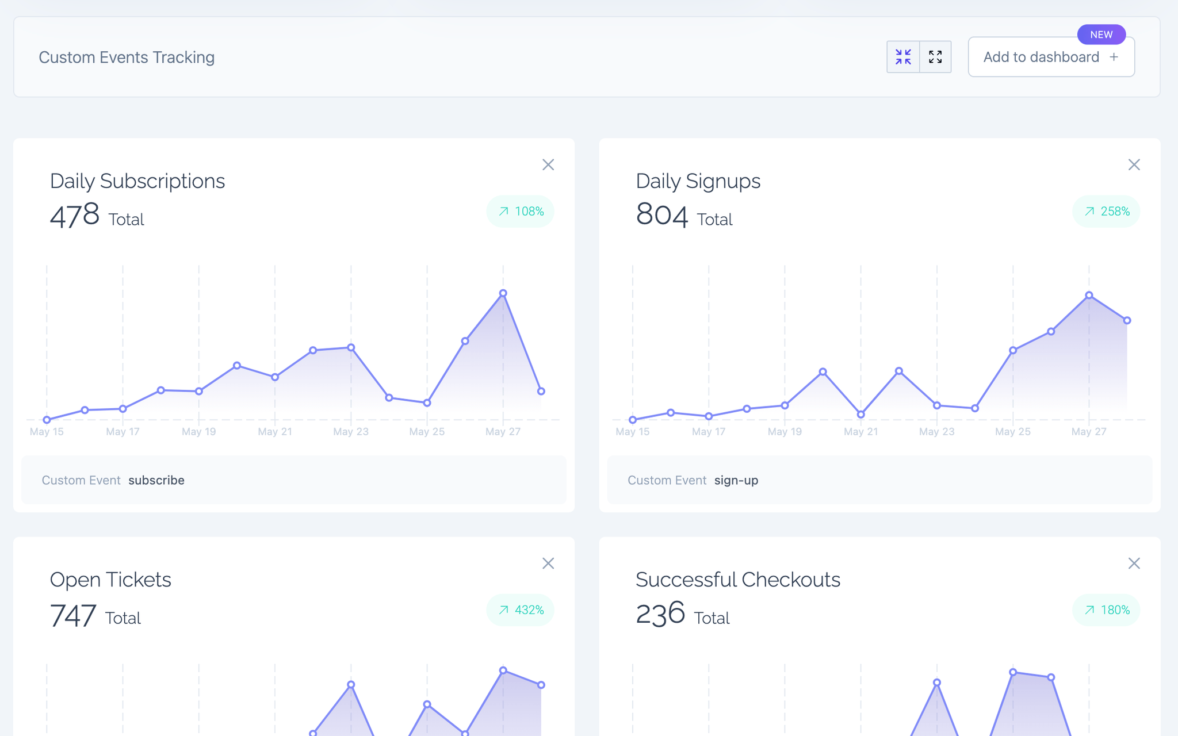Click the 180% trend arrow badge on Successful Checkouts
This screenshot has height=736, width=1178.
[x=1106, y=609]
